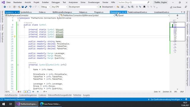Image resolution: width=190 pixels, height=107 pixels.
Task: Collapse the Symbol constructor on line 25
Action: (x=18, y=65)
